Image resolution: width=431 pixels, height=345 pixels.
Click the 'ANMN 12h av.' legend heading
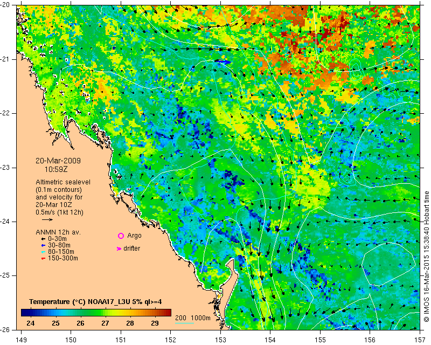click(58, 232)
